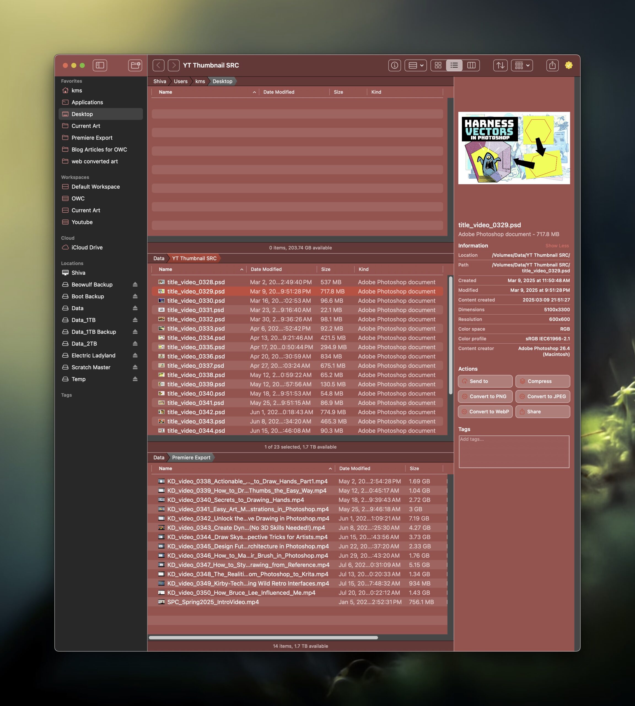Viewport: 635px width, 706px height.
Task: Click the Add tags input field
Action: [x=513, y=451]
